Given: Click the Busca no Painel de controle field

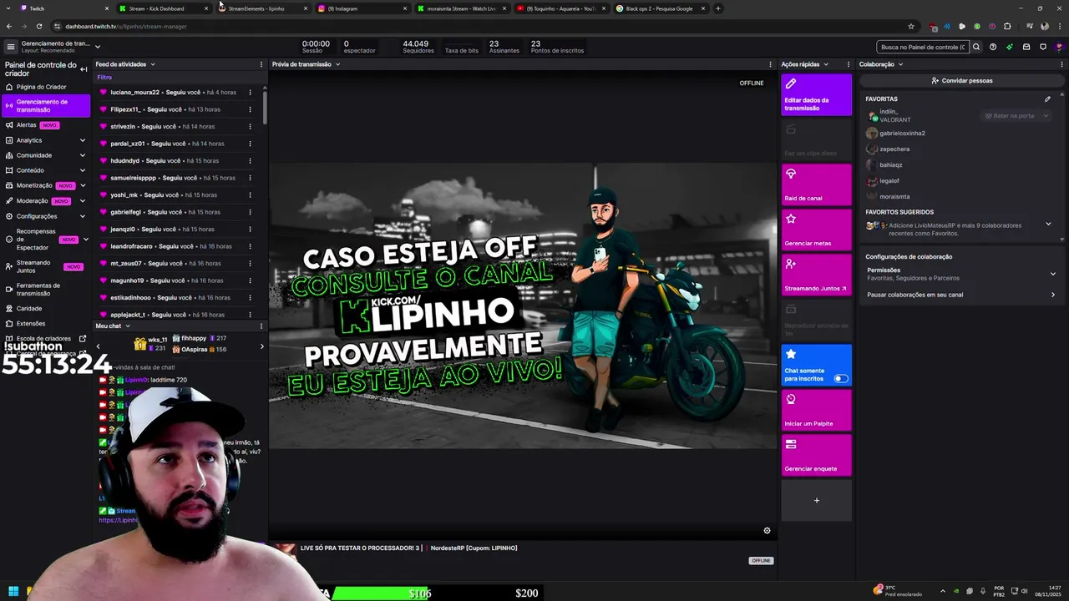Looking at the screenshot, I should pos(923,47).
